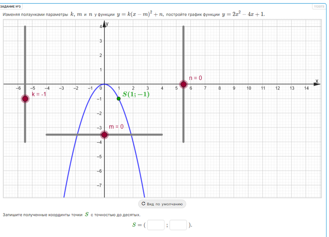Click the k = -1 slider handle
The image size is (329, 237).
click(25, 98)
